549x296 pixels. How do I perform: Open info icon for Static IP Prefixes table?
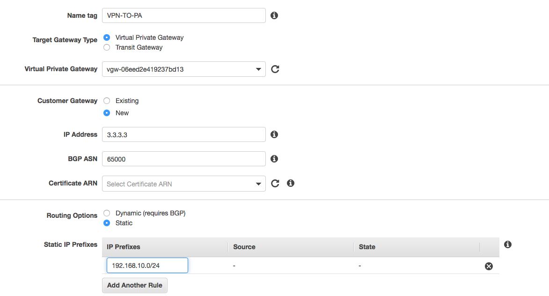tap(508, 244)
